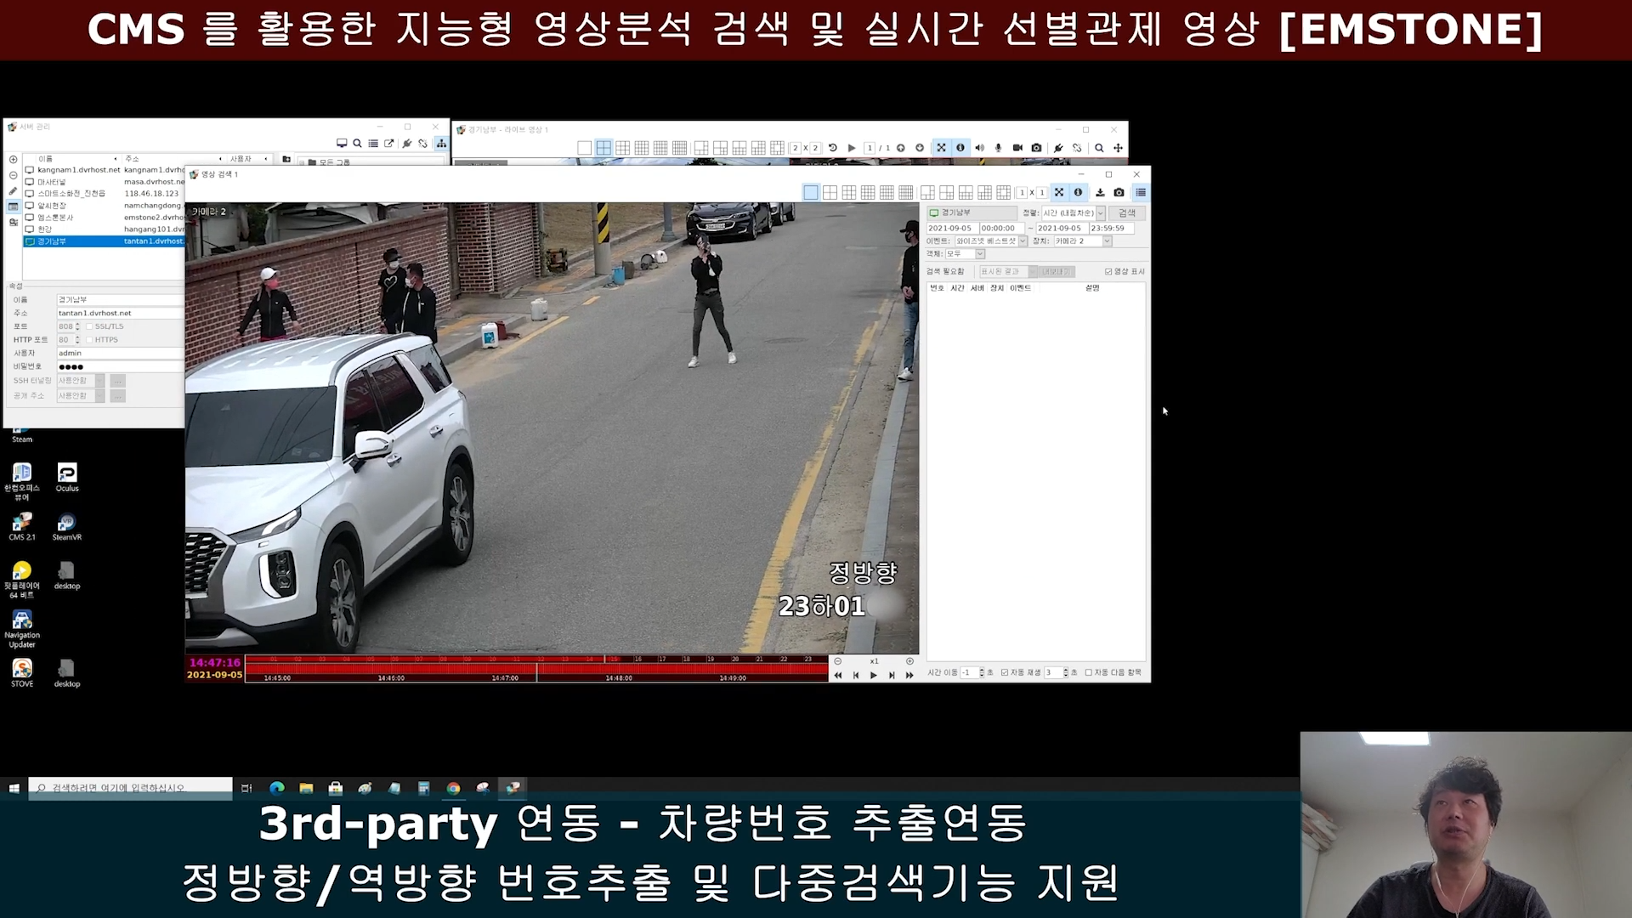Screen dimensions: 1632x918
Task: Open 정렬 sort order dropdown
Action: click(x=1101, y=213)
